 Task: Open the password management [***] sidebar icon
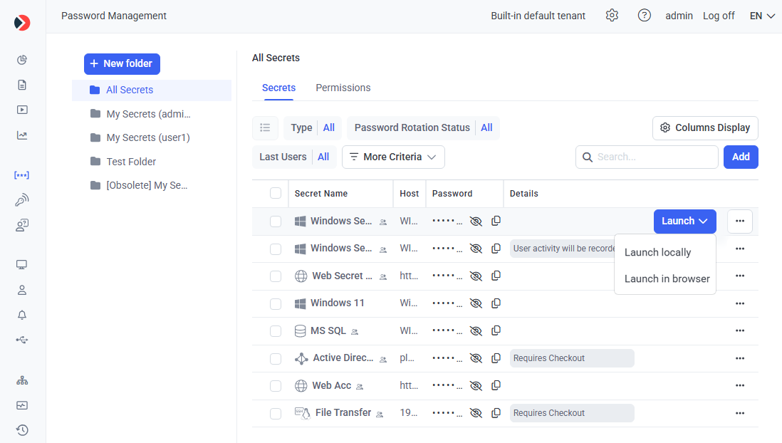click(22, 175)
